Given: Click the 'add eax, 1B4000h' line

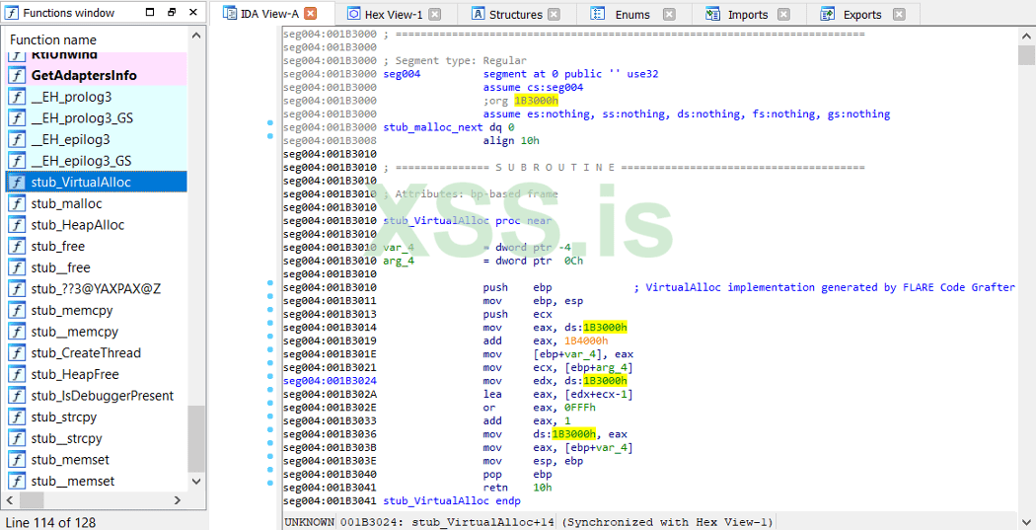Looking at the screenshot, I should (x=545, y=341).
